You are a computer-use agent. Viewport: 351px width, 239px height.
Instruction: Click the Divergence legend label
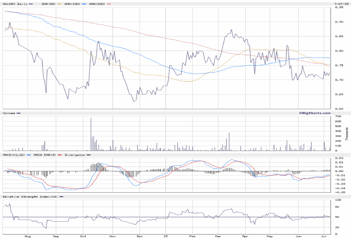pos(75,155)
